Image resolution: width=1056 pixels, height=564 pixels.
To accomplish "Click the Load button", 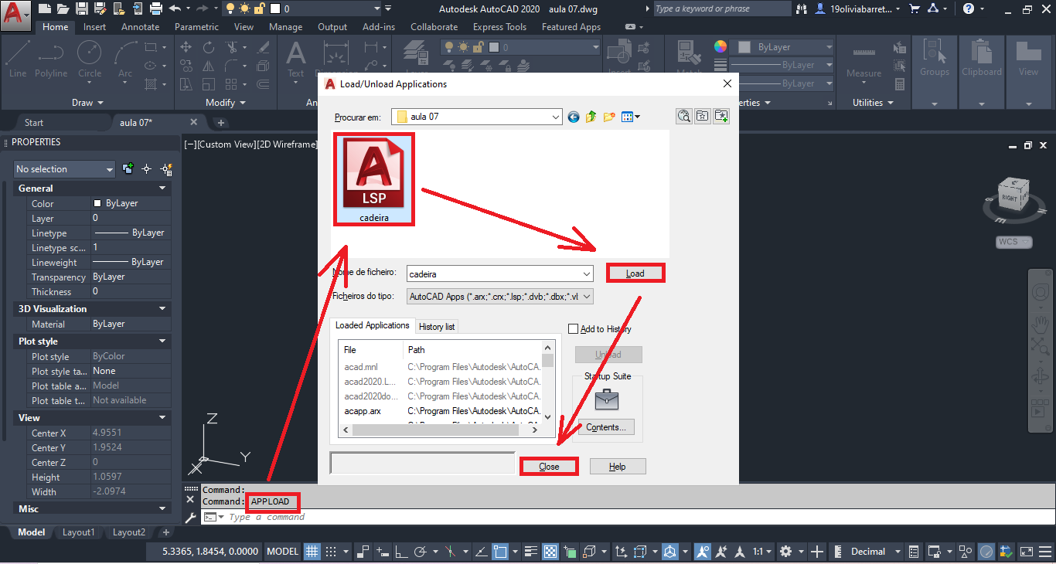I will [635, 274].
